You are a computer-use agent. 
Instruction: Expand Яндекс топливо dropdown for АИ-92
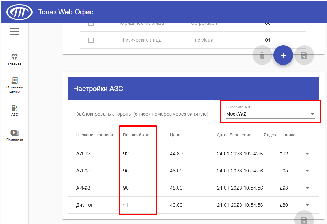[307, 154]
